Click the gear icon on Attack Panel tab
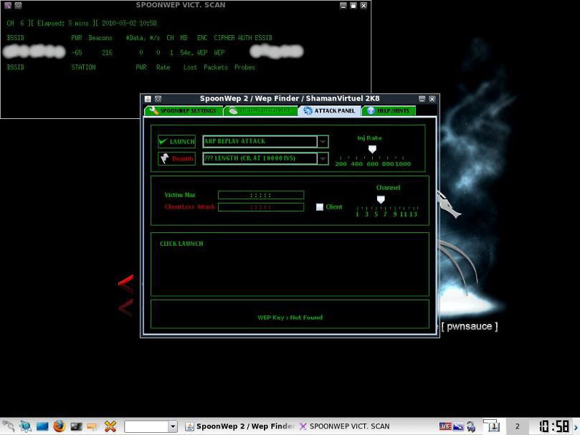580x435 pixels. 308,110
